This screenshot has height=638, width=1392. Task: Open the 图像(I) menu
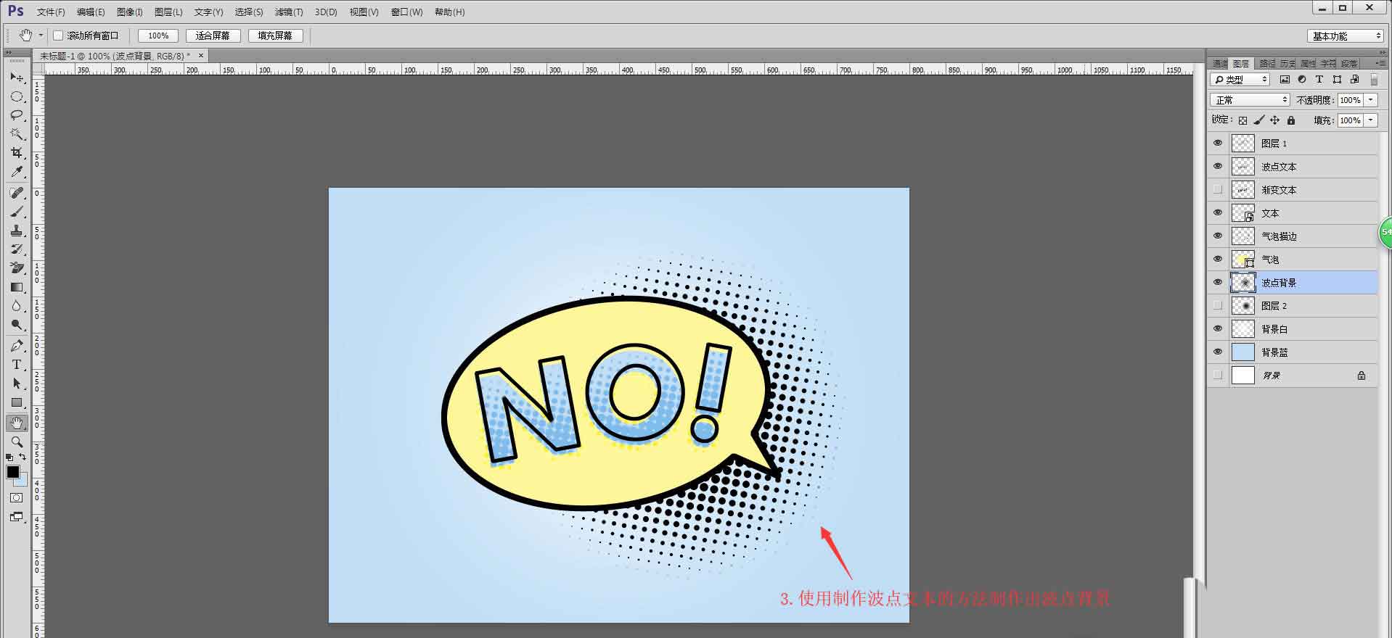[x=130, y=12]
